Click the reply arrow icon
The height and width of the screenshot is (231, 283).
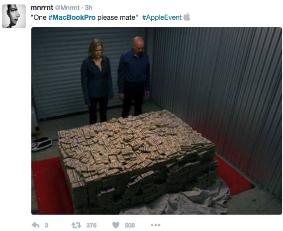pyautogui.click(x=35, y=225)
